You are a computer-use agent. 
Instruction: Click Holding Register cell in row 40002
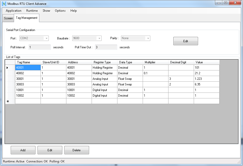[x=104, y=73]
